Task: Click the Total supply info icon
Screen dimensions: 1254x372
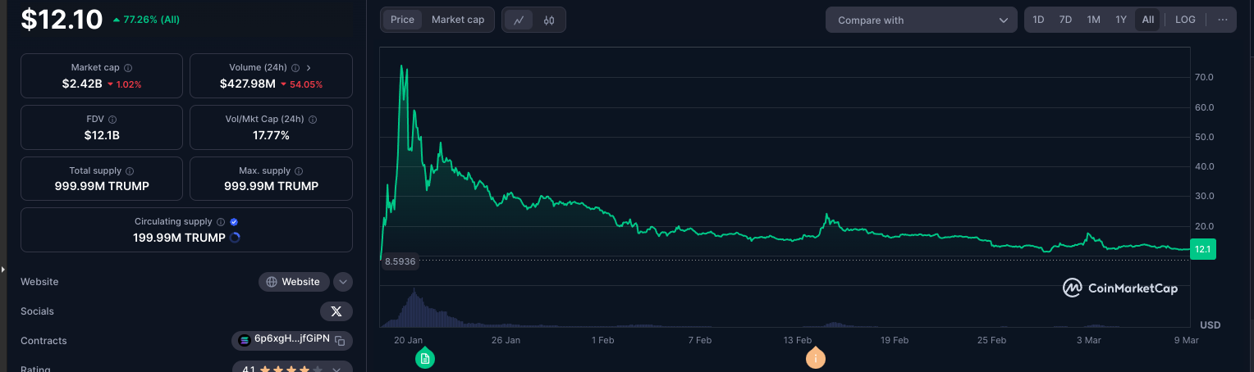Action: point(130,171)
